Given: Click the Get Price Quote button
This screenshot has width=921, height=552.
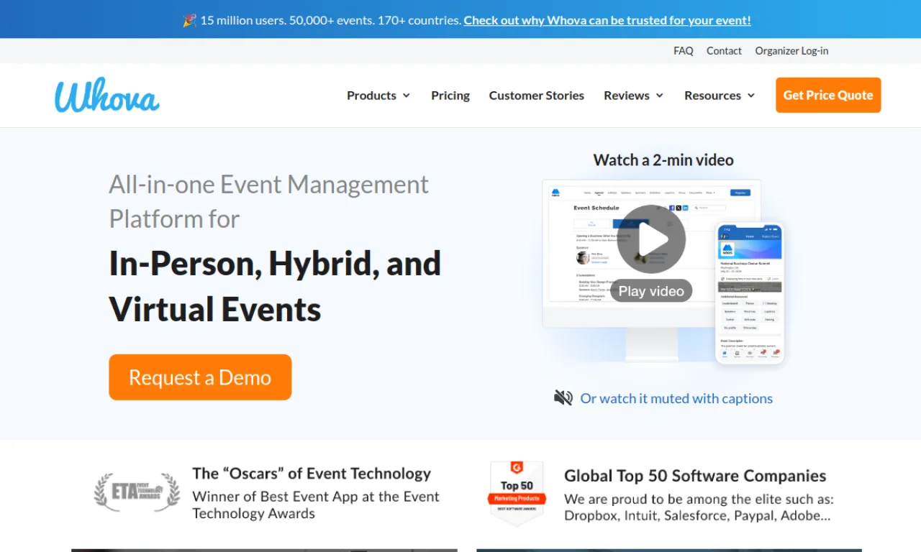Looking at the screenshot, I should pyautogui.click(x=828, y=95).
